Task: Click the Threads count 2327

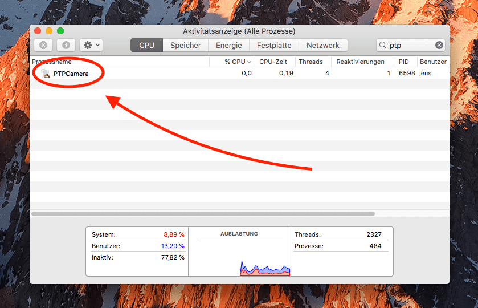Action: (x=374, y=234)
